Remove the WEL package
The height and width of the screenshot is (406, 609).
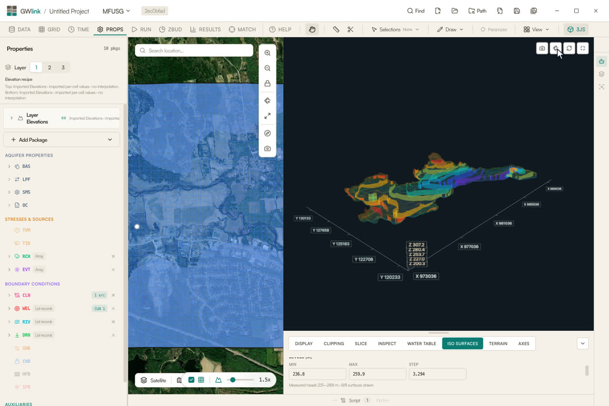113,309
